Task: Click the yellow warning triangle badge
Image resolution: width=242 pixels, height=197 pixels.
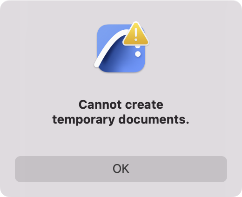Action: click(x=136, y=34)
